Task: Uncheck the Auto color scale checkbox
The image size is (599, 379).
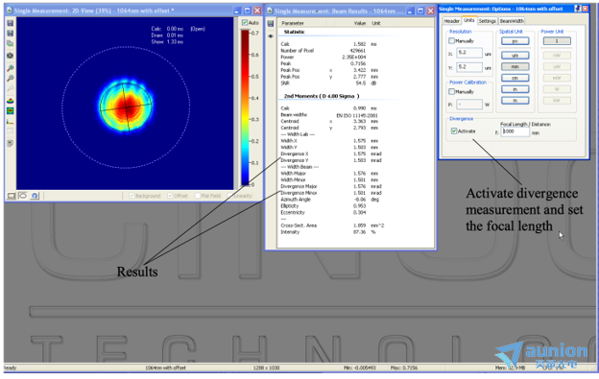Action: click(x=245, y=23)
